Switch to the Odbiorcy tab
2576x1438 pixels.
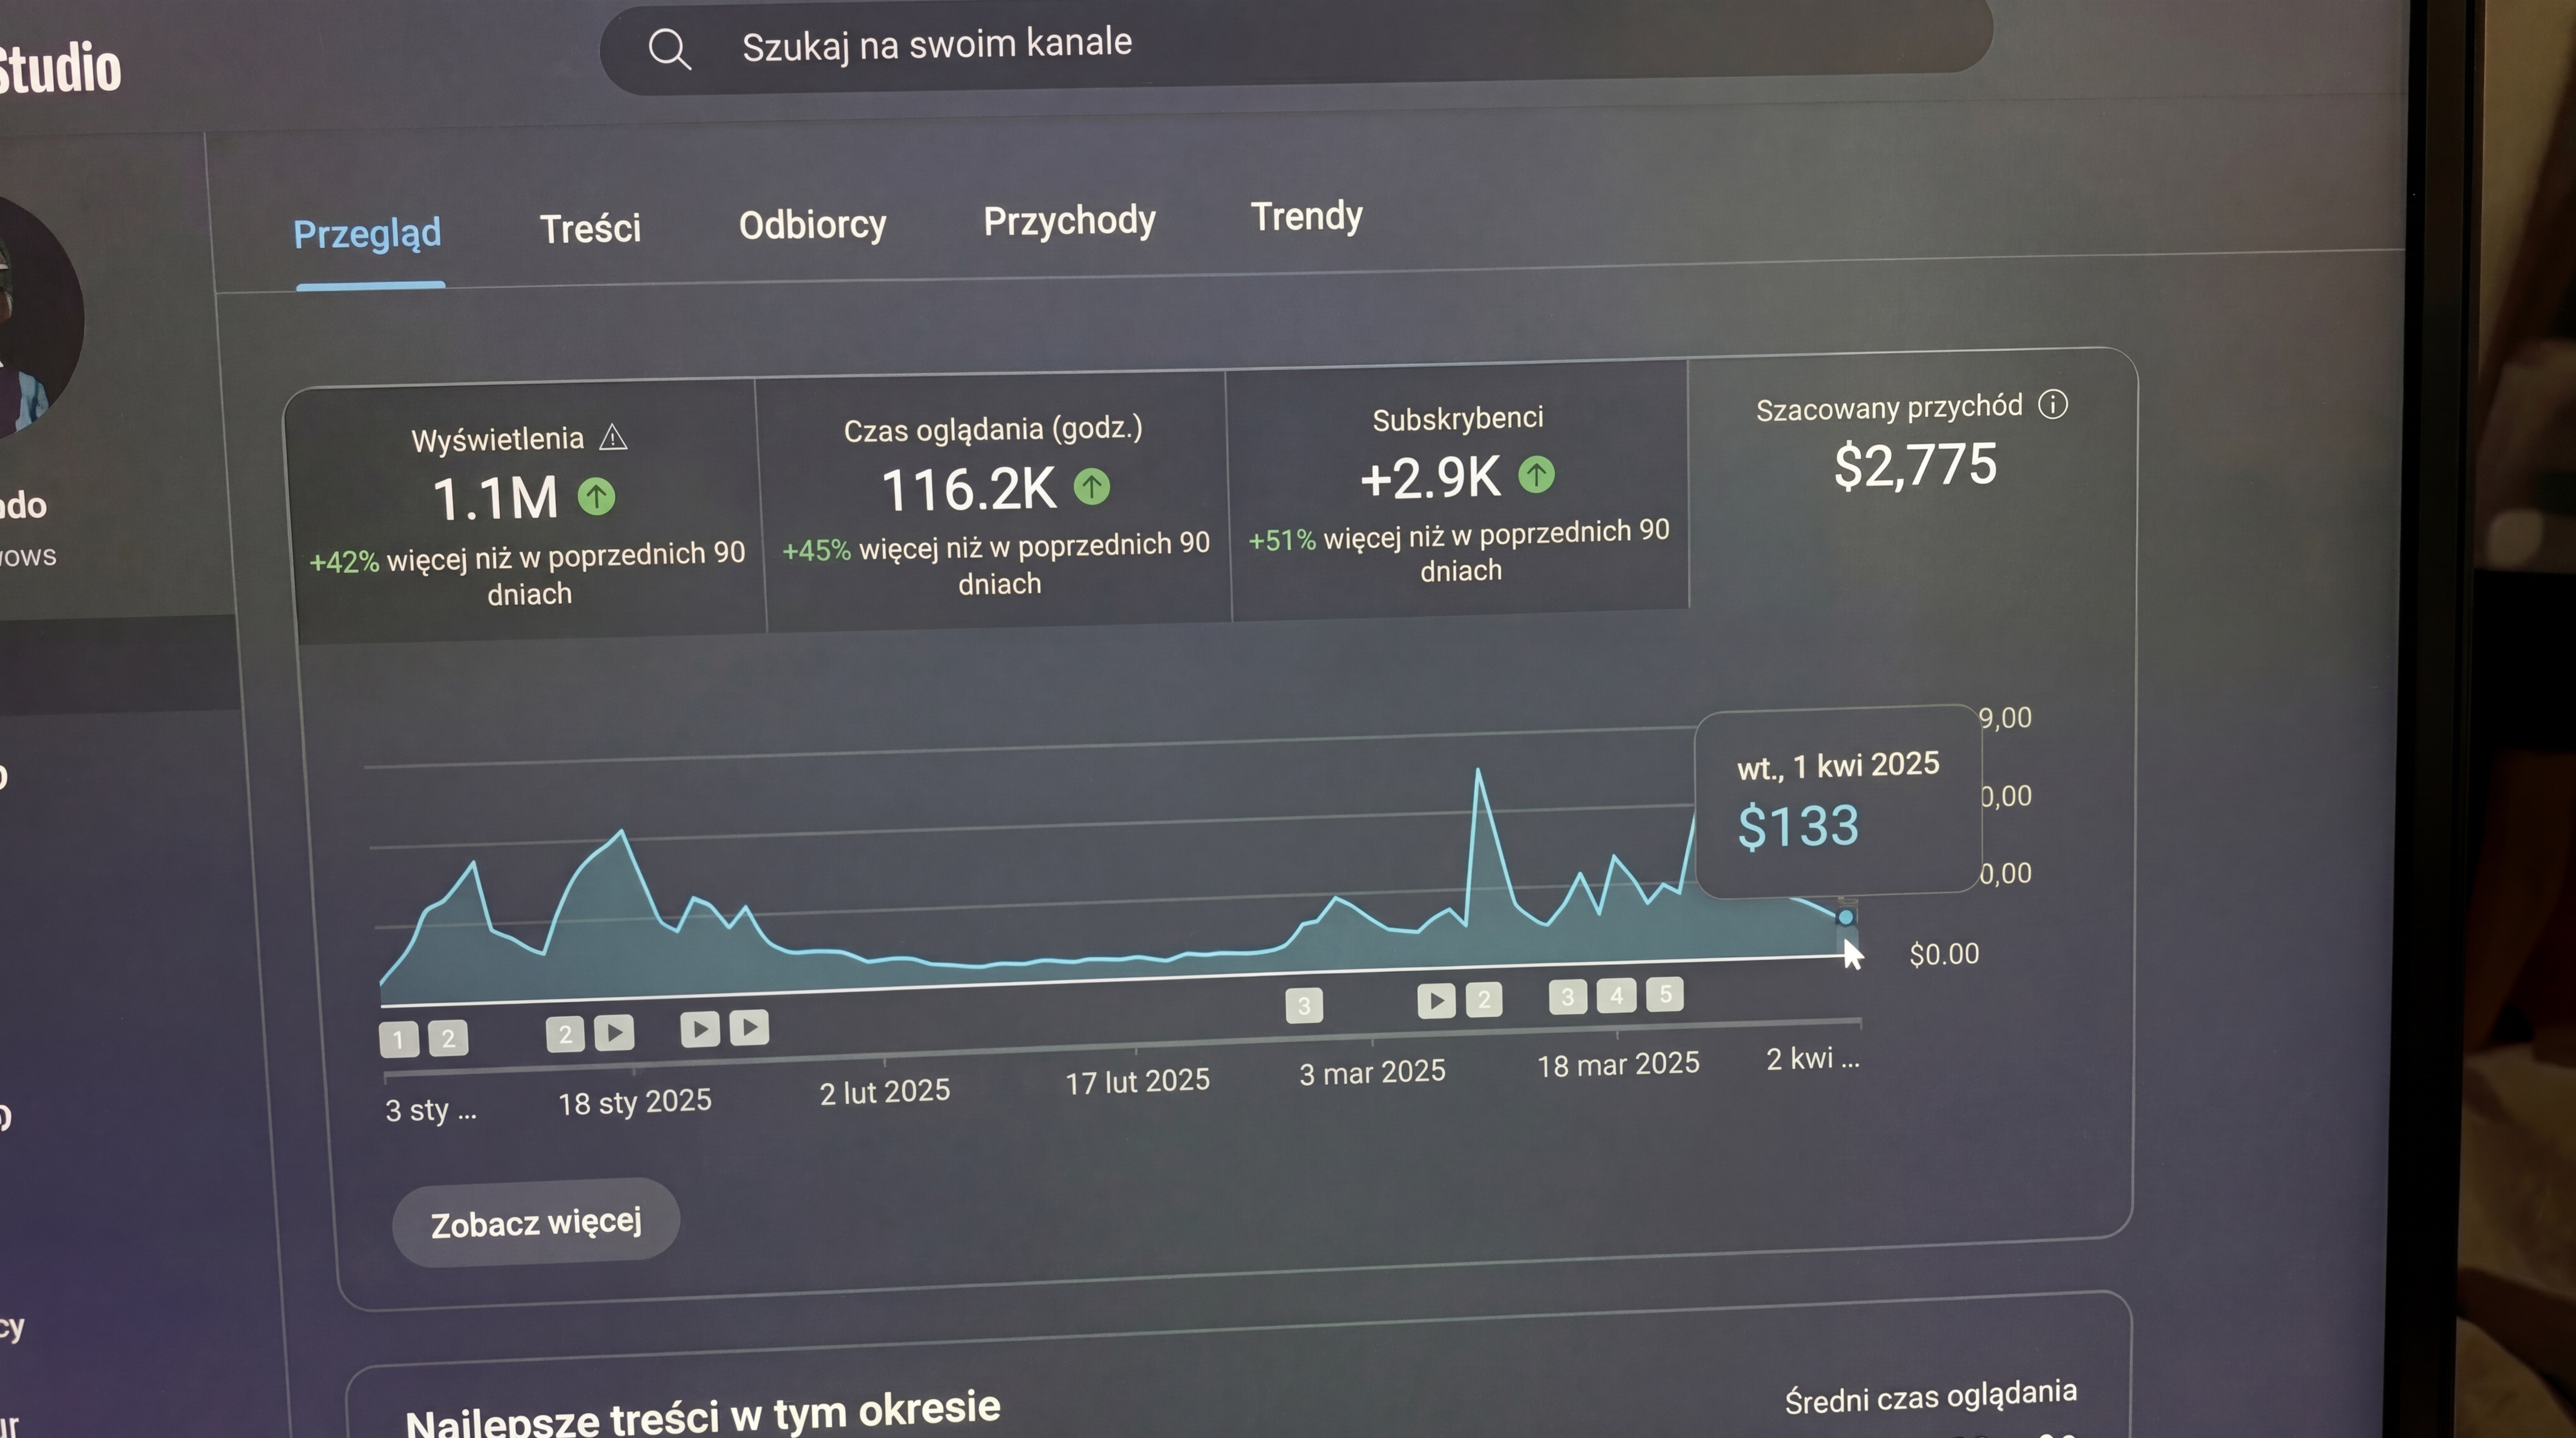click(812, 225)
